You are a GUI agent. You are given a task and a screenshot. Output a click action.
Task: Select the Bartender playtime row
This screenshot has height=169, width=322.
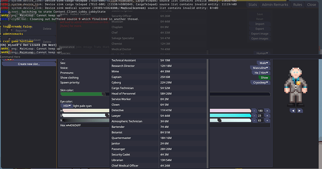pos(158,127)
